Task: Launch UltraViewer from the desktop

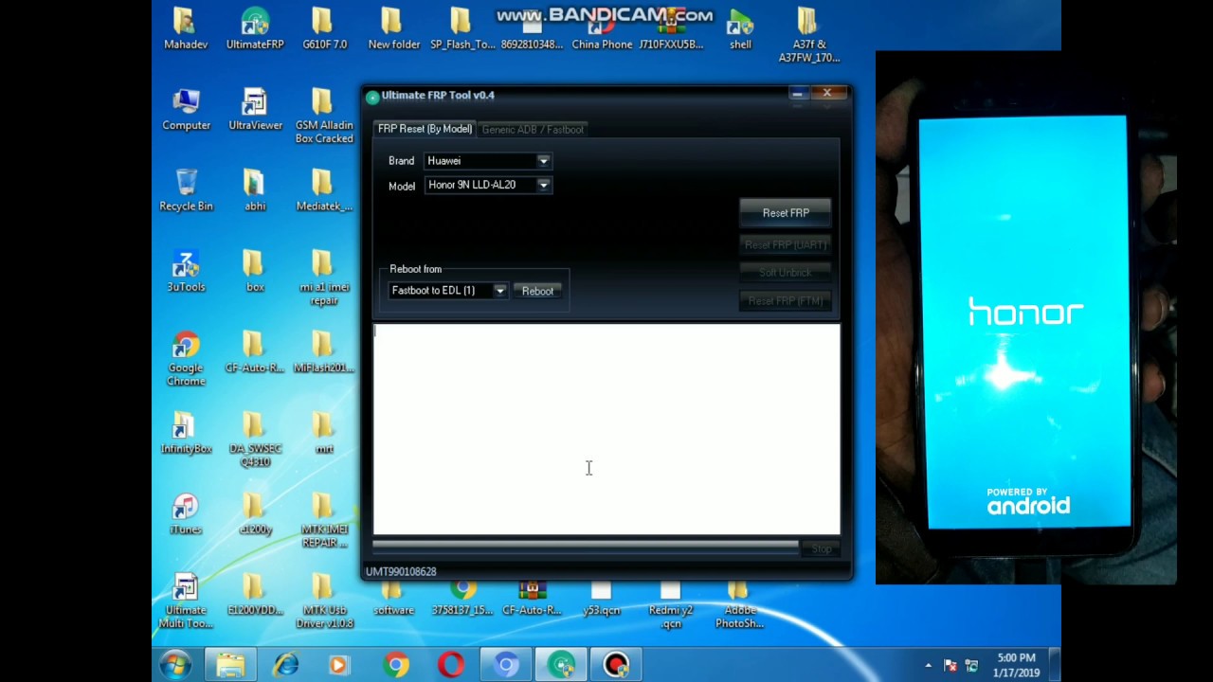Action: tap(255, 110)
